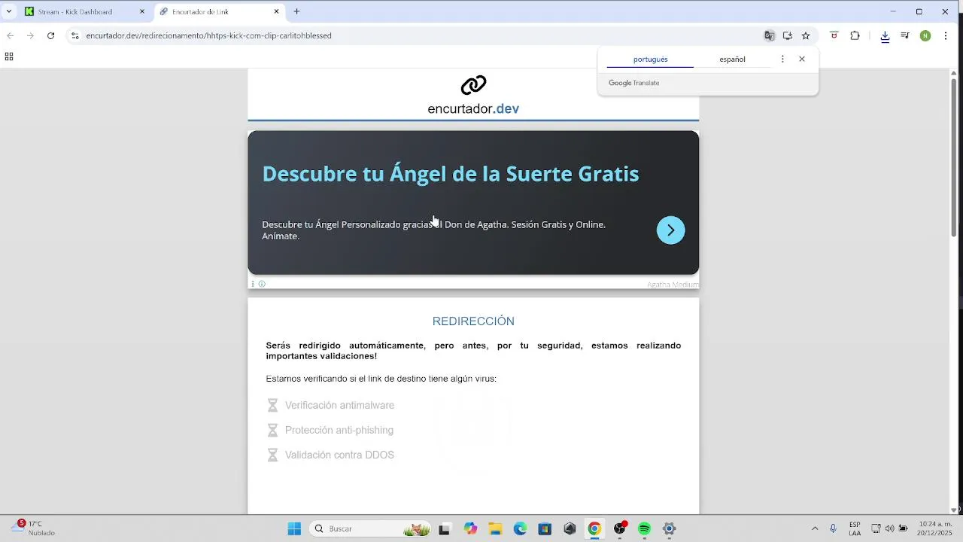Open translate options three-dot menu
Image resolution: width=963 pixels, height=542 pixels.
point(782,59)
